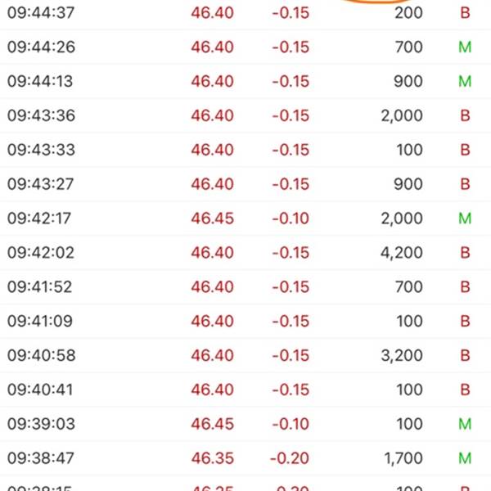Tap the 1,700 volume value

pos(403,458)
